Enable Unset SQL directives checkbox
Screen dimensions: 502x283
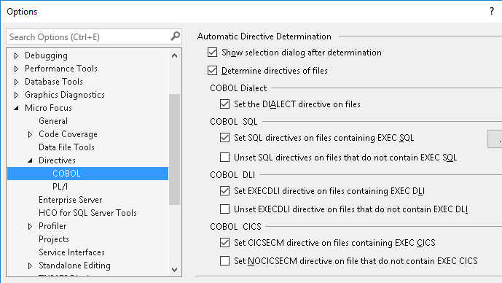224,158
